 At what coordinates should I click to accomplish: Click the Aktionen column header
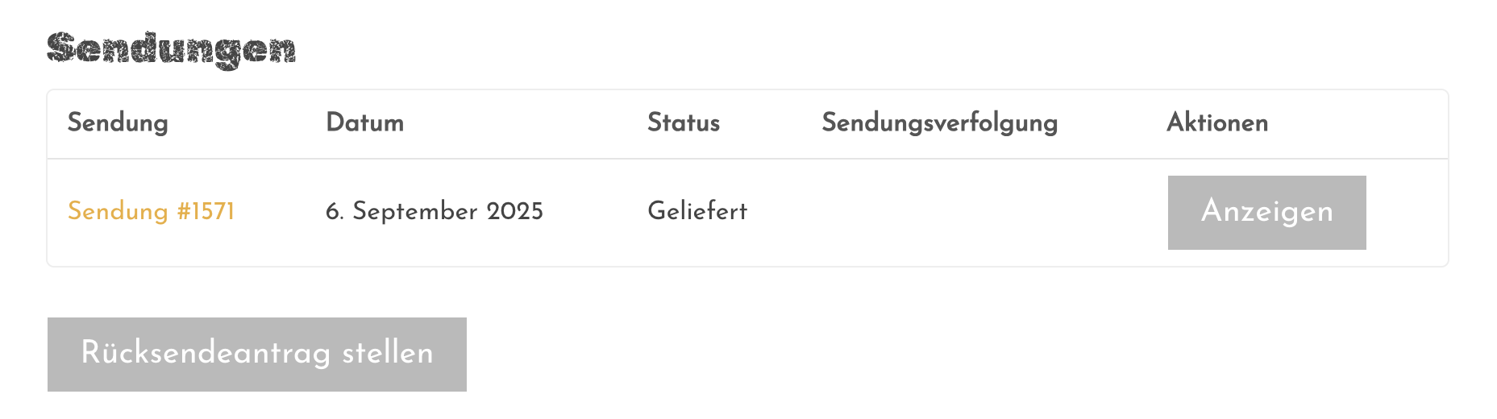[1217, 122]
